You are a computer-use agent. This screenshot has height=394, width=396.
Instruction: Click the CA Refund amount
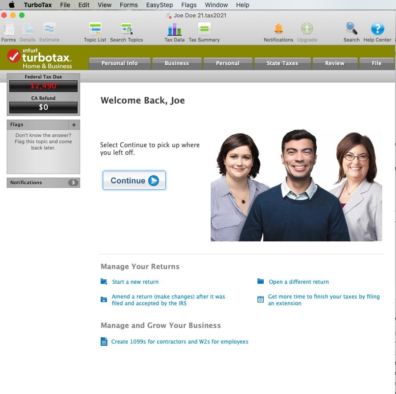43,107
